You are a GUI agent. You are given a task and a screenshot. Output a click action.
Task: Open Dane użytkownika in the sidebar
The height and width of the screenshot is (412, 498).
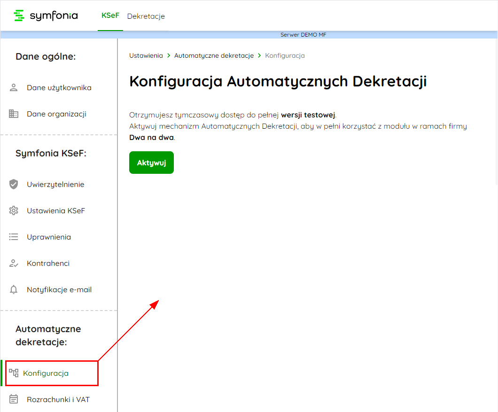click(x=59, y=88)
